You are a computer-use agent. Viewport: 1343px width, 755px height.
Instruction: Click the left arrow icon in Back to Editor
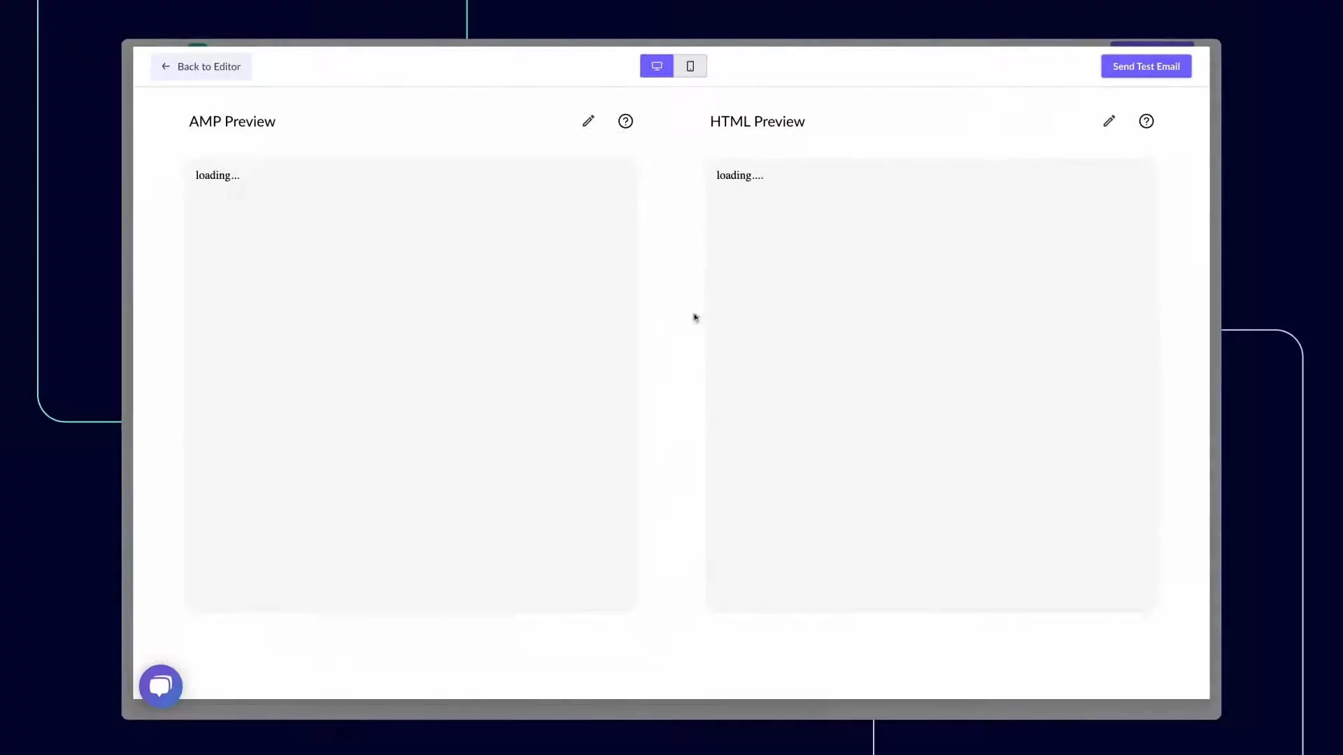(x=166, y=66)
